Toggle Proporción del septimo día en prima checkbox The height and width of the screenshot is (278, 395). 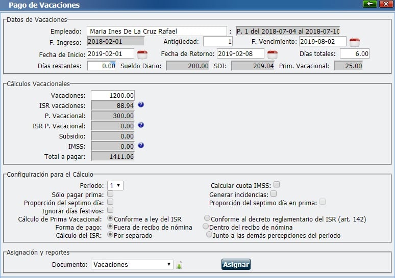coord(323,202)
